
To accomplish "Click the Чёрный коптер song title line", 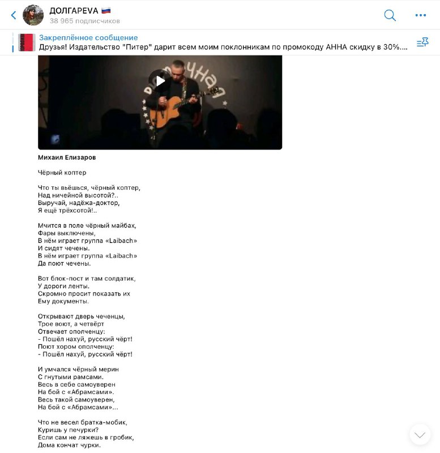I will (62, 173).
